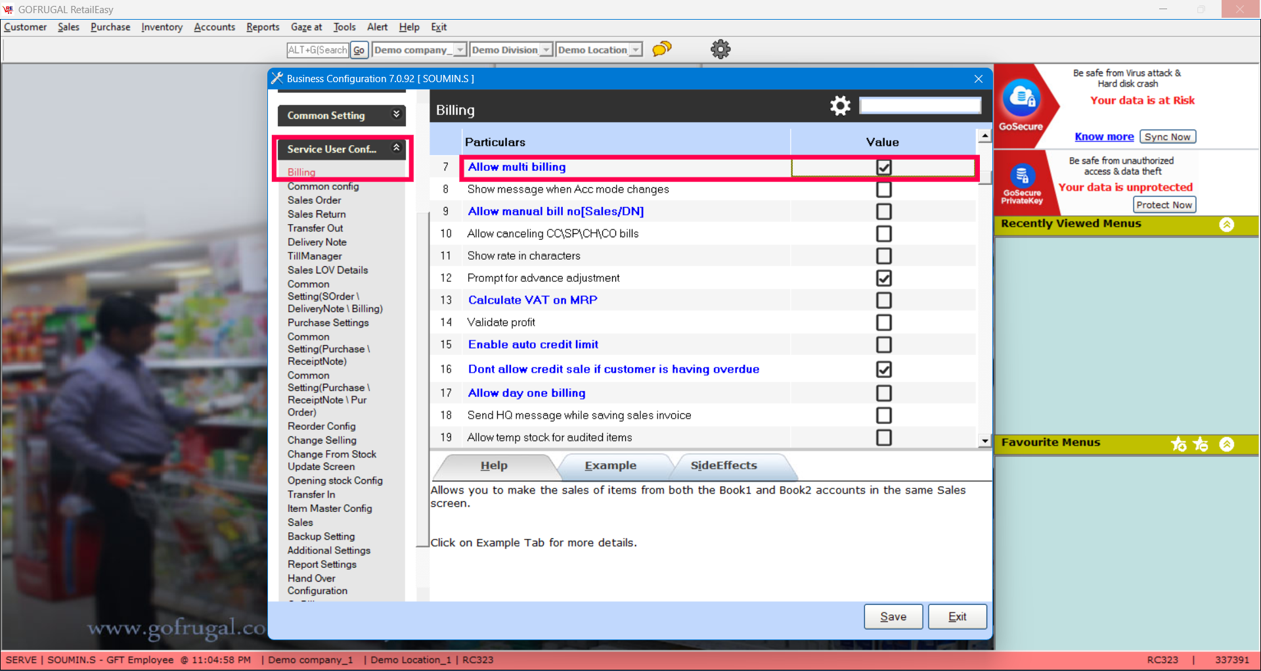Open the Demo Location dropdown
The width and height of the screenshot is (1261, 671).
[x=635, y=50]
